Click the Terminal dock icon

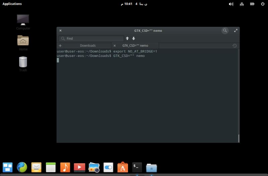(x=137, y=167)
